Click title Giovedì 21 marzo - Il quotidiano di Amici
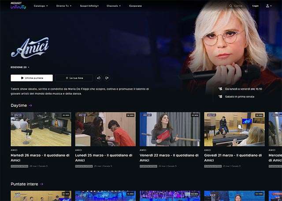The image size is (282, 201). pyautogui.click(x=233, y=158)
